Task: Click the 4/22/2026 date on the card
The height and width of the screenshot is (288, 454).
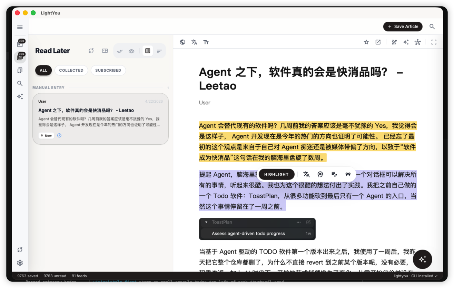Action: [x=154, y=102]
